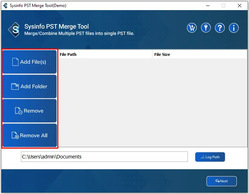The height and width of the screenshot is (194, 249).
Task: Minimize the PST Merge Tool window
Action: click(x=207, y=6)
